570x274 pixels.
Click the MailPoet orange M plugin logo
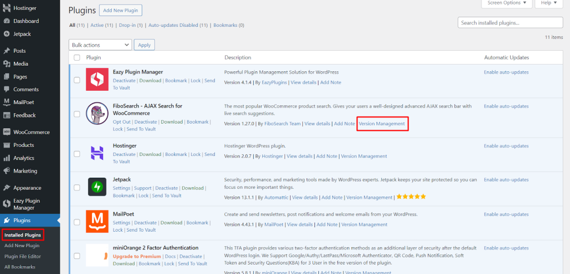coord(97,221)
